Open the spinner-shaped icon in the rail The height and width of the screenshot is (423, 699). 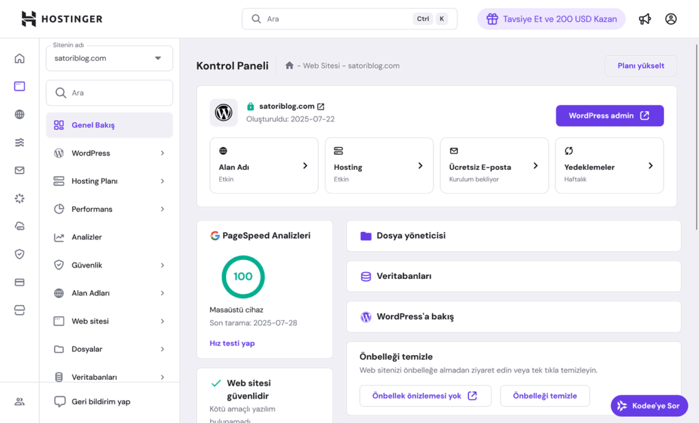tap(20, 199)
